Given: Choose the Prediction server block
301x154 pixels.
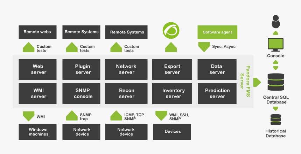Looking at the screenshot, I should [x=217, y=93].
